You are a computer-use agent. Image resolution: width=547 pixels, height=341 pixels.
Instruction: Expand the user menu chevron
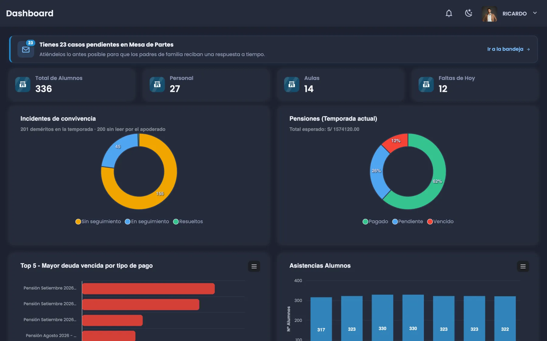click(535, 13)
